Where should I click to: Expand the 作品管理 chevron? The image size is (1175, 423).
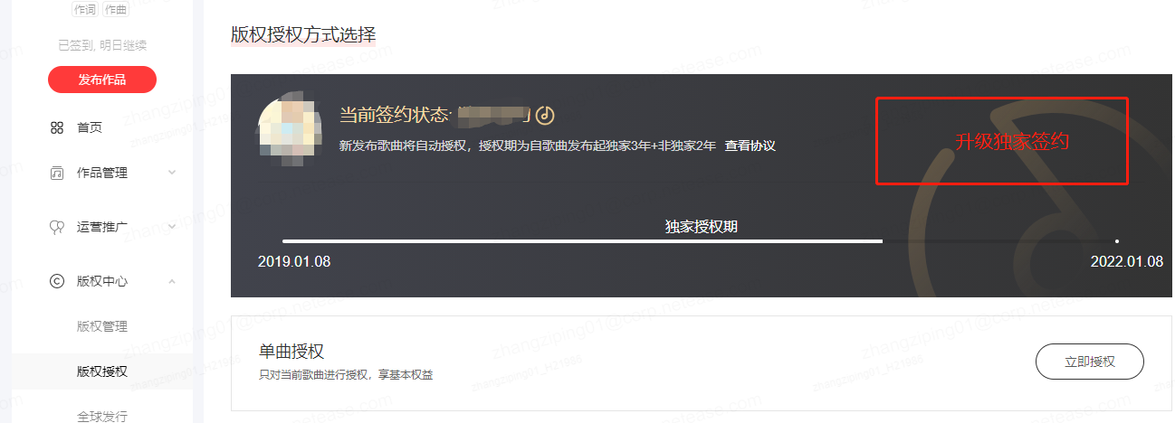click(x=172, y=173)
